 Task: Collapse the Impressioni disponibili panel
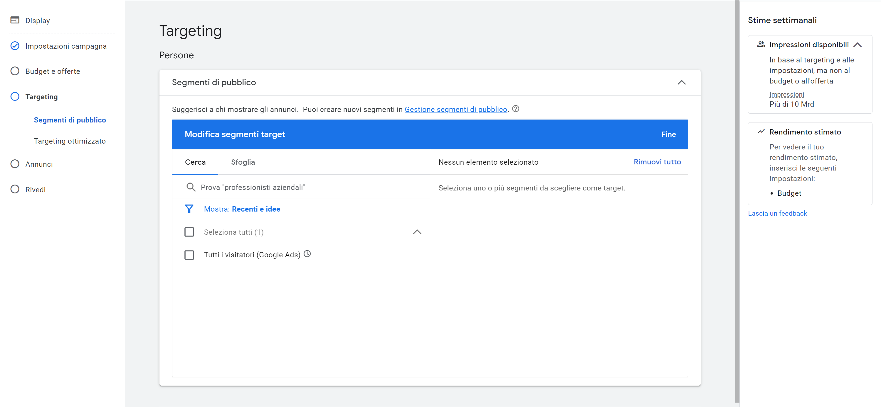(857, 45)
